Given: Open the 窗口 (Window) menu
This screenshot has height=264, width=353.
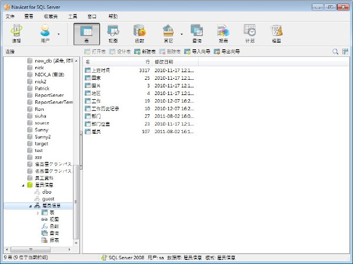Looking at the screenshot, I should pyautogui.click(x=92, y=16).
